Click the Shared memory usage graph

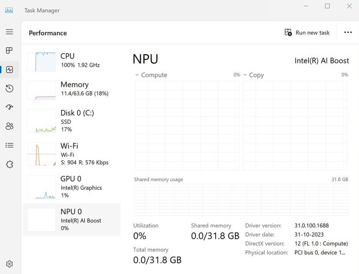coord(241,198)
